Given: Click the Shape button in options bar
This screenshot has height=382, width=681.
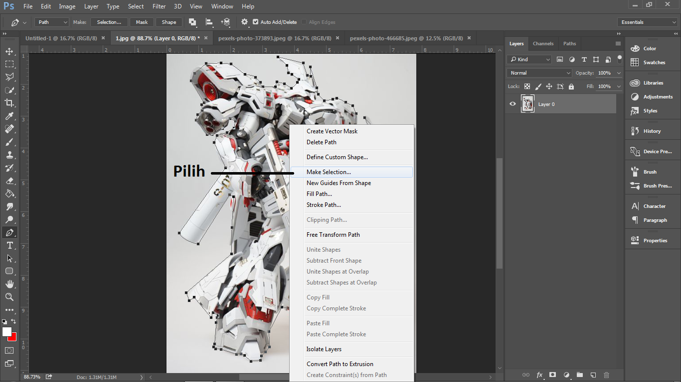Looking at the screenshot, I should [x=169, y=22].
